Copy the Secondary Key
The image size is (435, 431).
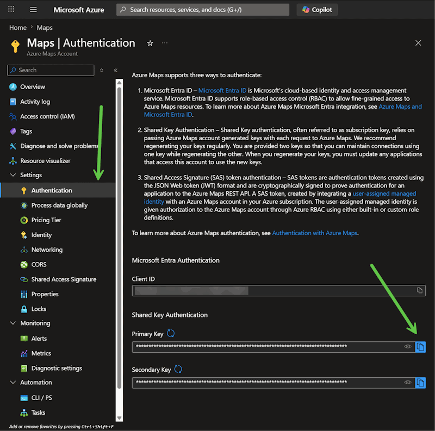420,383
